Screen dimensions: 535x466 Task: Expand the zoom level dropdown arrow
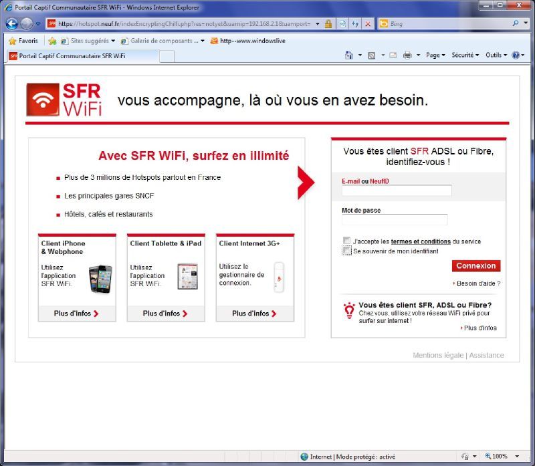coord(517,457)
